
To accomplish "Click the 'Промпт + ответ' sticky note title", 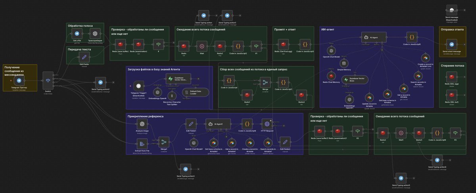I will pos(285,29).
